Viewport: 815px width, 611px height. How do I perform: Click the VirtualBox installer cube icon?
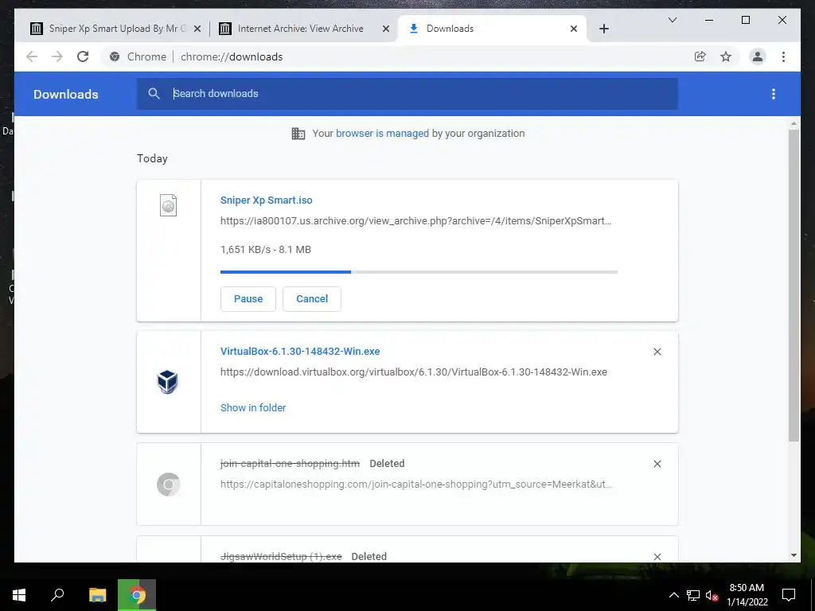[168, 382]
